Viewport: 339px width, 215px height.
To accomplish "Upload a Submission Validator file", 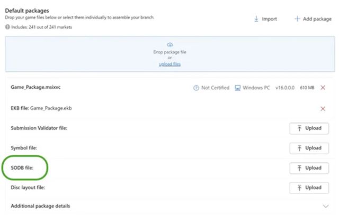I will tap(309, 128).
